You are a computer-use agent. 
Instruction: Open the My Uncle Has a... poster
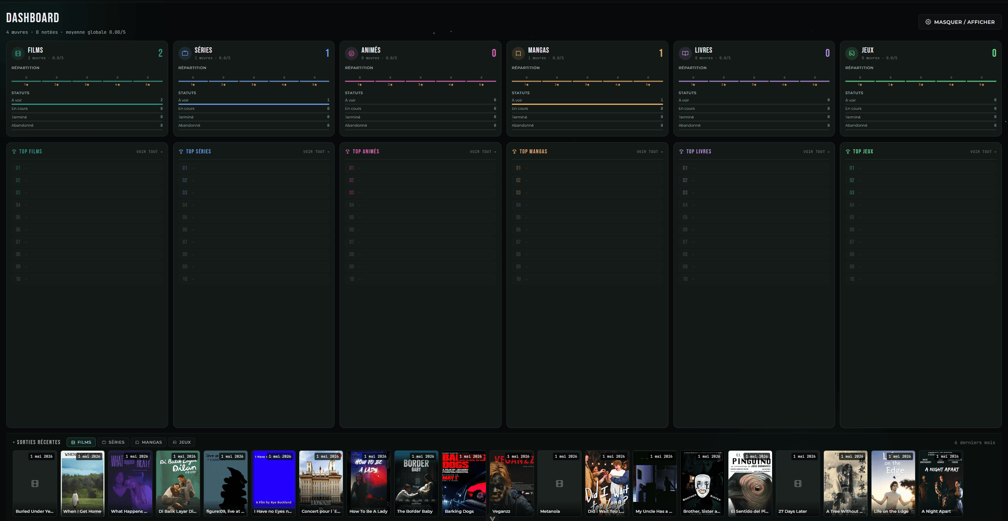point(655,484)
